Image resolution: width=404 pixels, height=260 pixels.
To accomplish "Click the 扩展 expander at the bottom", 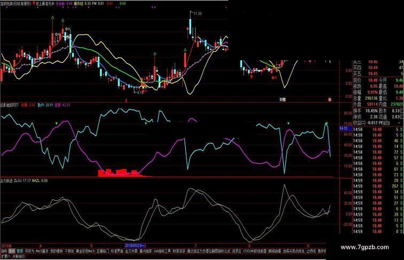I will click(5, 256).
